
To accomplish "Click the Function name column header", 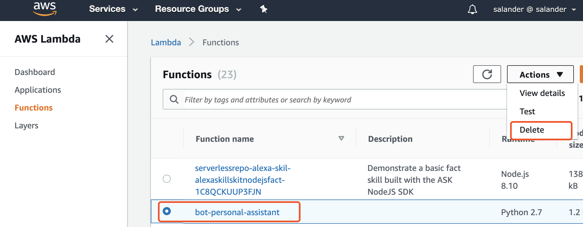I will (225, 139).
